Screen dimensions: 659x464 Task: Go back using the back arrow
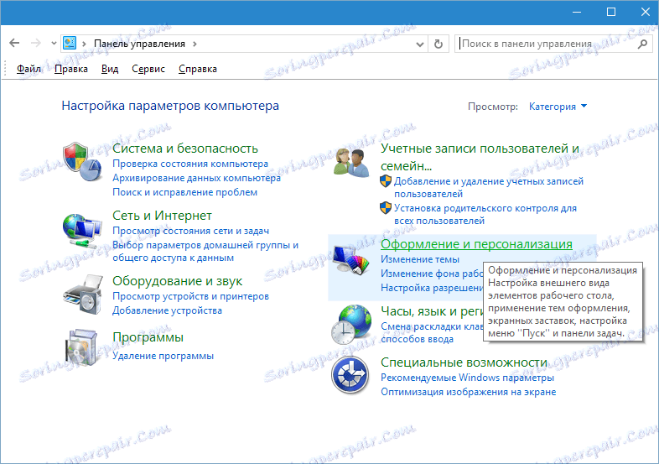(x=14, y=43)
